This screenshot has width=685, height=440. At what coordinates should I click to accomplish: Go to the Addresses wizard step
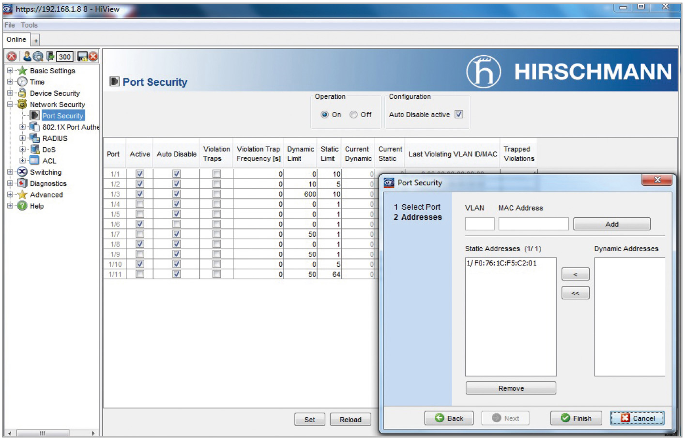(x=417, y=217)
